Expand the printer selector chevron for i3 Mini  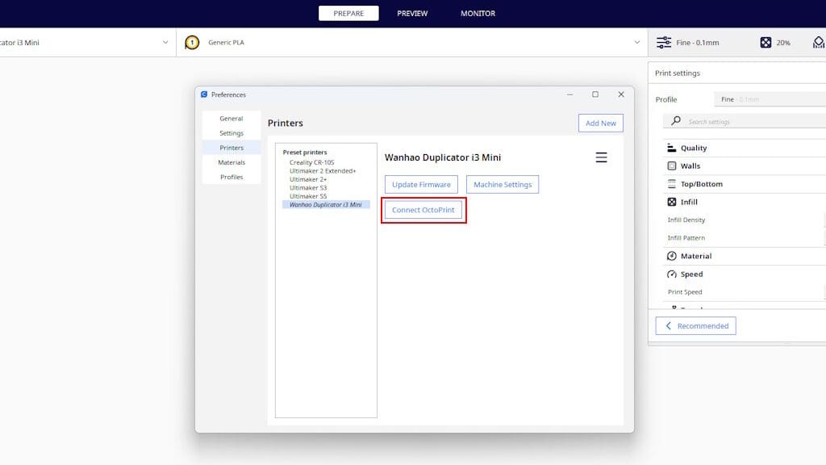(x=165, y=42)
